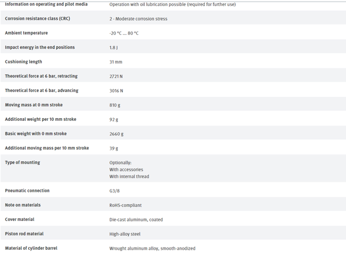Click the Type of mounting label
The width and height of the screenshot is (346, 260).
(23, 162)
